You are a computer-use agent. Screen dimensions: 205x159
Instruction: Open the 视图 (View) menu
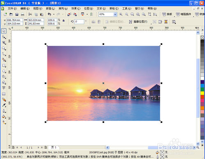click(37, 9)
